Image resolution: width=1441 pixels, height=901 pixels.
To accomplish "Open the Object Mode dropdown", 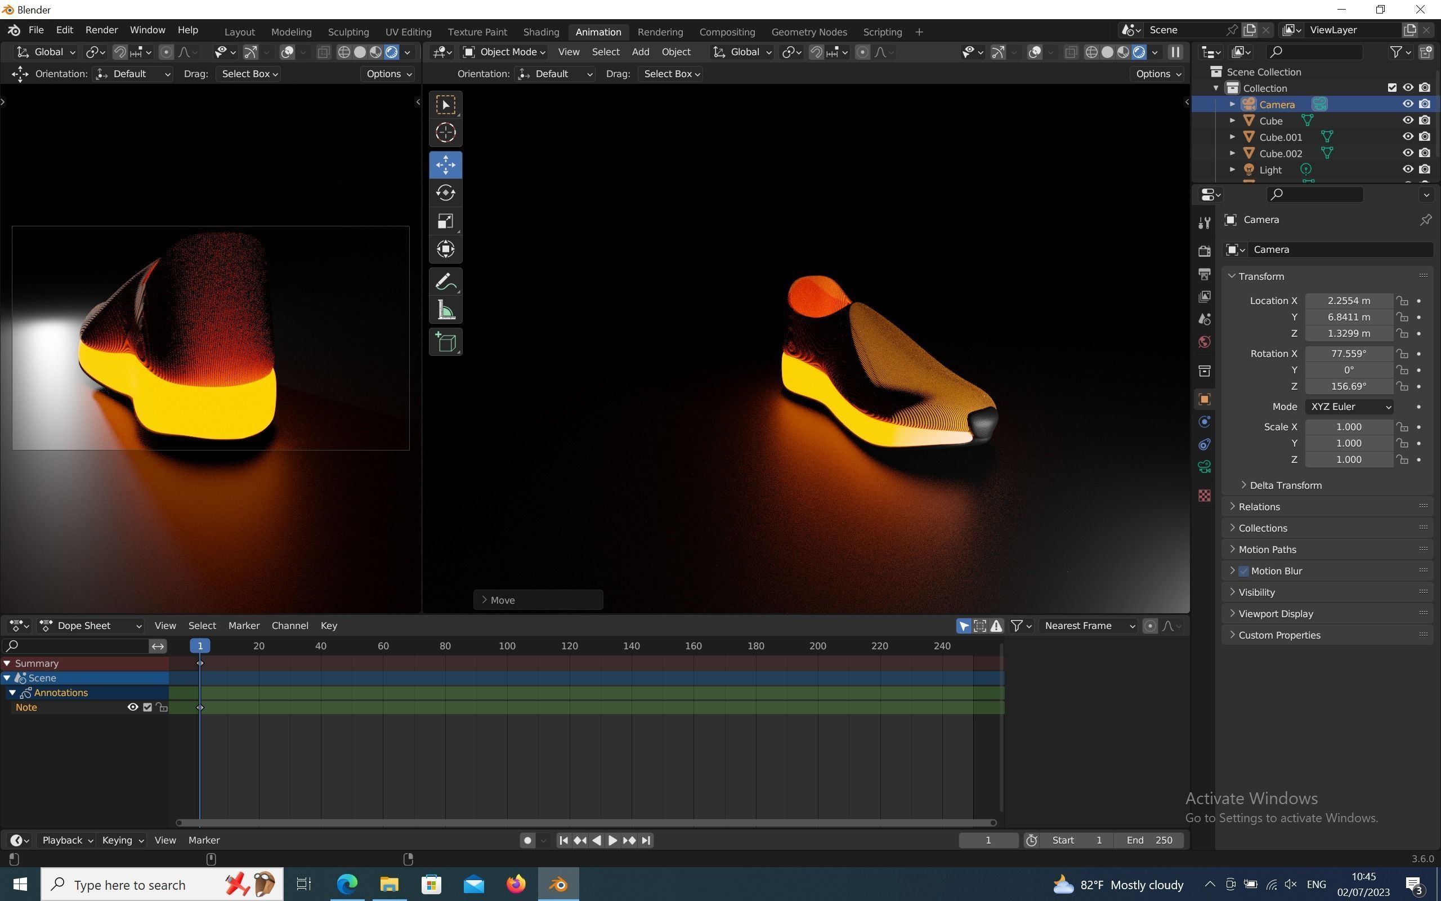I will (504, 52).
